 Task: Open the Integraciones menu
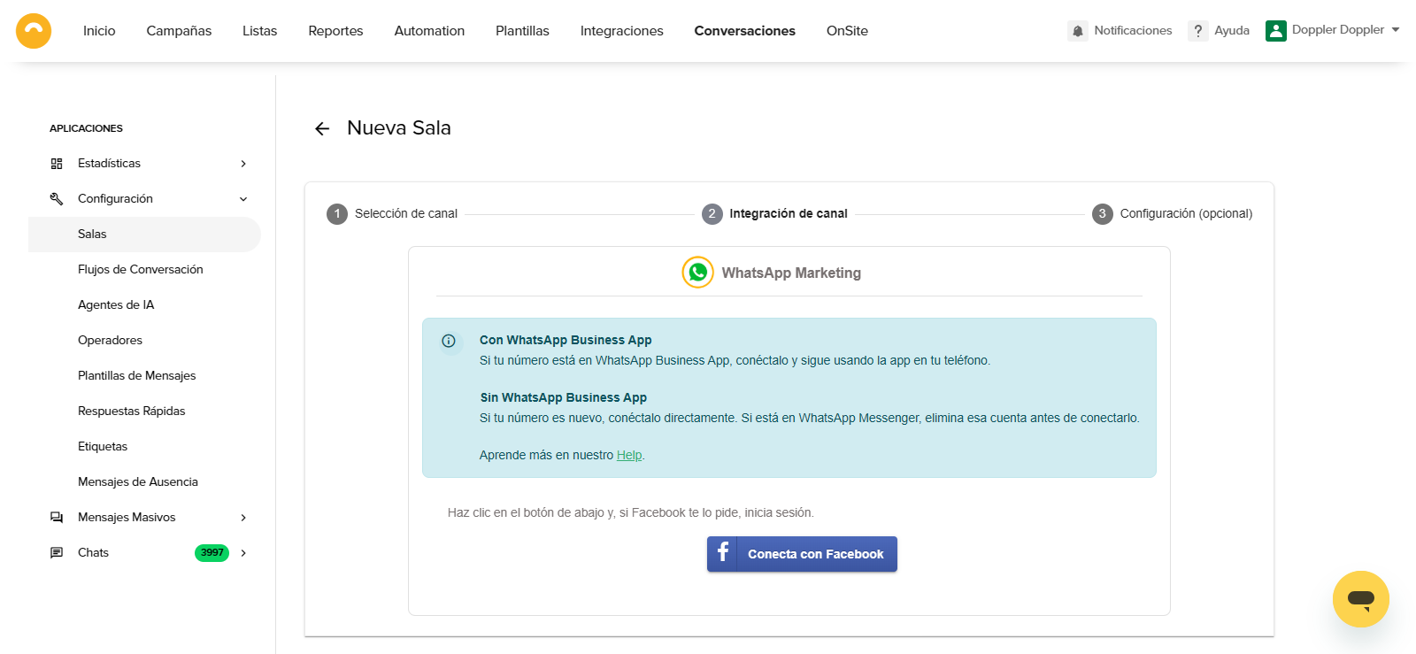(x=622, y=31)
